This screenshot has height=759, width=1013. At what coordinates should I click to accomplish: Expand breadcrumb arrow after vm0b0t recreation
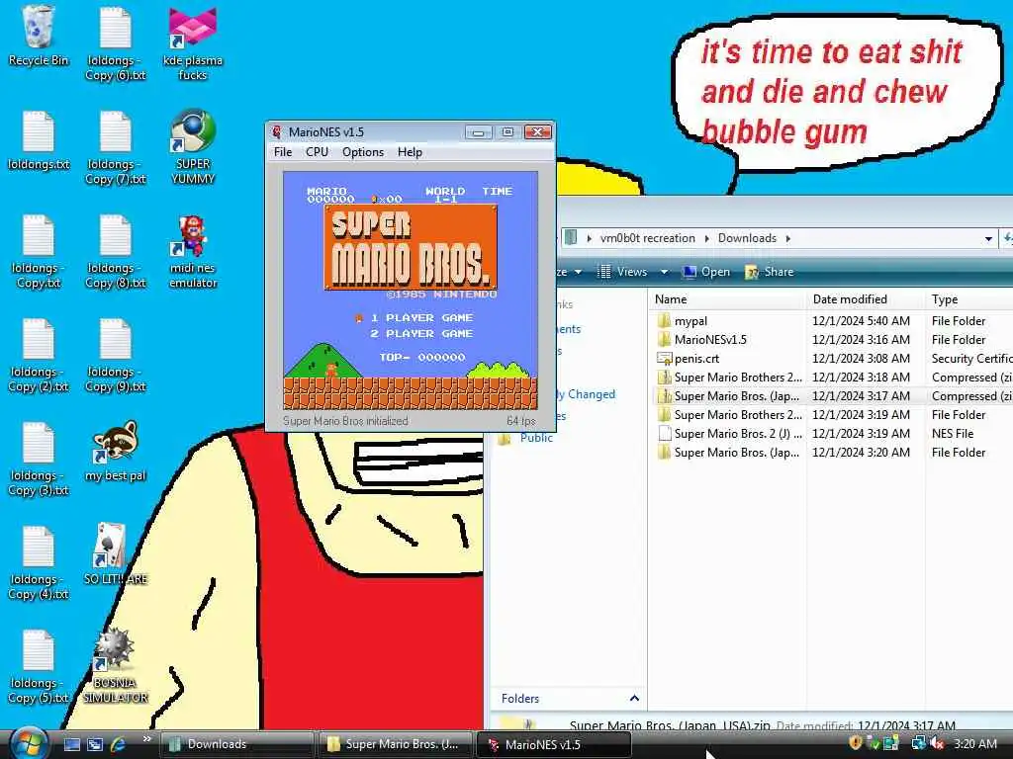pos(706,238)
